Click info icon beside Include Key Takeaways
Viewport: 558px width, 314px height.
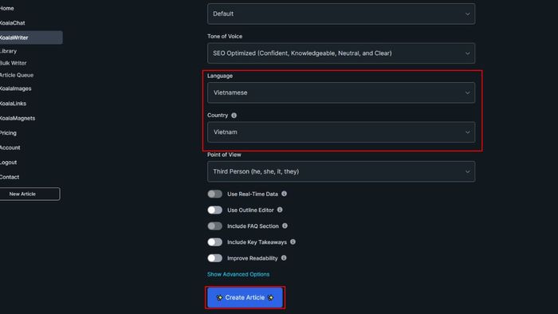point(293,241)
